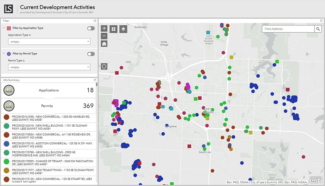The width and height of the screenshot is (325, 186).
Task: Open permit PRCOM20170859 Change of Tenant
Action: pyautogui.click(x=48, y=163)
